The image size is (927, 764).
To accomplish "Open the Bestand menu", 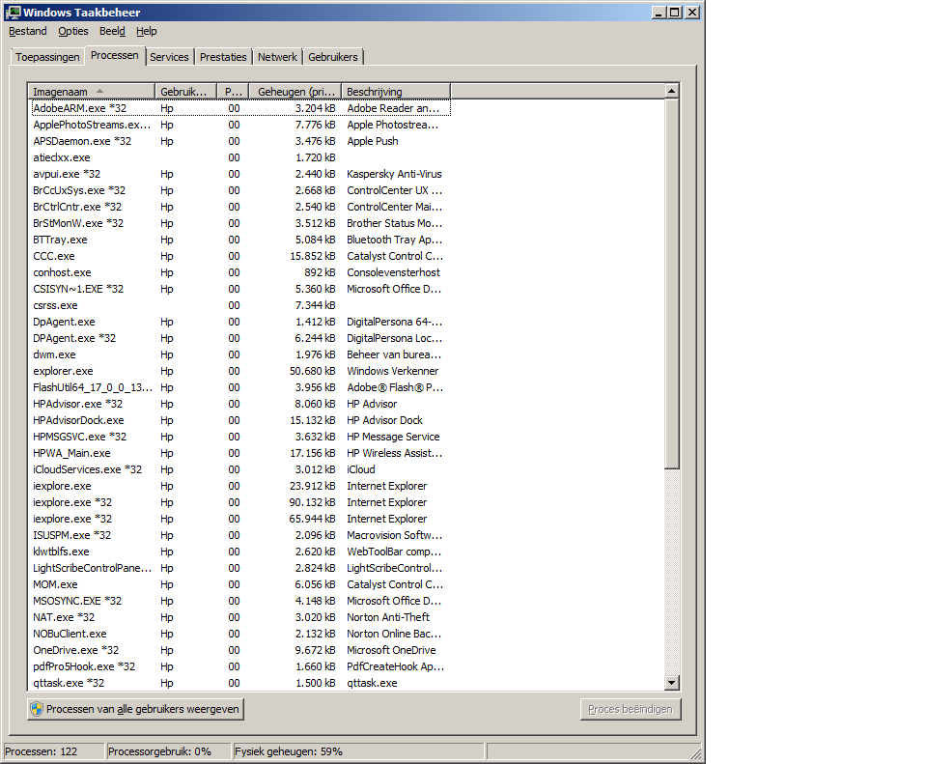I will point(28,31).
